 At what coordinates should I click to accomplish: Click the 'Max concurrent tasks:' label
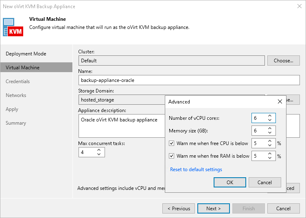point(101,143)
